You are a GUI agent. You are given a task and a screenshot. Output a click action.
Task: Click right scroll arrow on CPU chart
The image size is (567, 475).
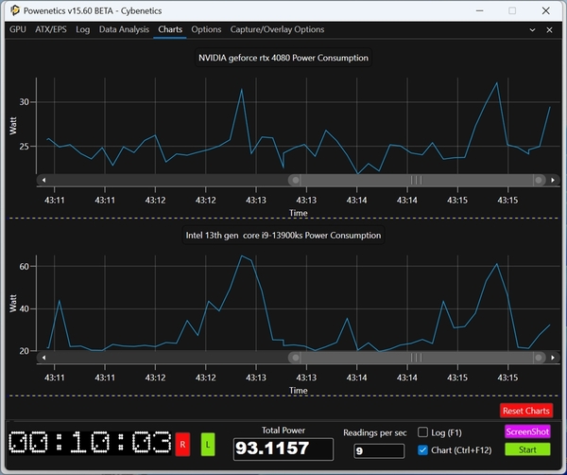pos(553,358)
